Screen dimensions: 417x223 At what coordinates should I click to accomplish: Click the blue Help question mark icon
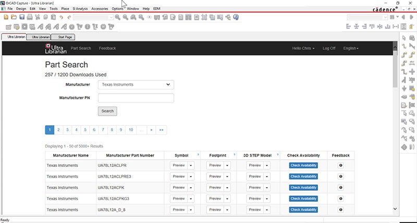[x=236, y=17]
